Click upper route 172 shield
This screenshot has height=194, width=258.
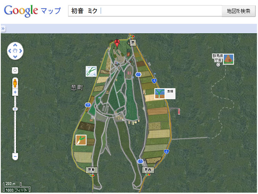[138, 75]
